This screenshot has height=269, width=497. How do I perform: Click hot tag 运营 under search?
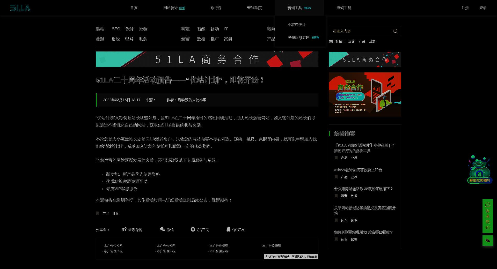351,41
